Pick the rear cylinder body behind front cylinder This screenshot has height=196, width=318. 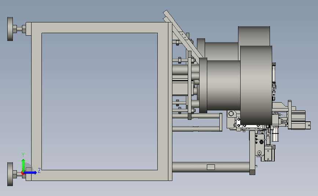(222, 51)
